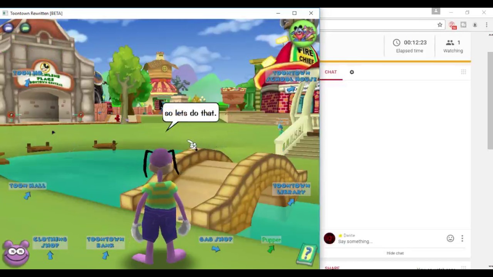This screenshot has width=493, height=277.
Task: Open the emoji picker smiley icon
Action: [450, 238]
